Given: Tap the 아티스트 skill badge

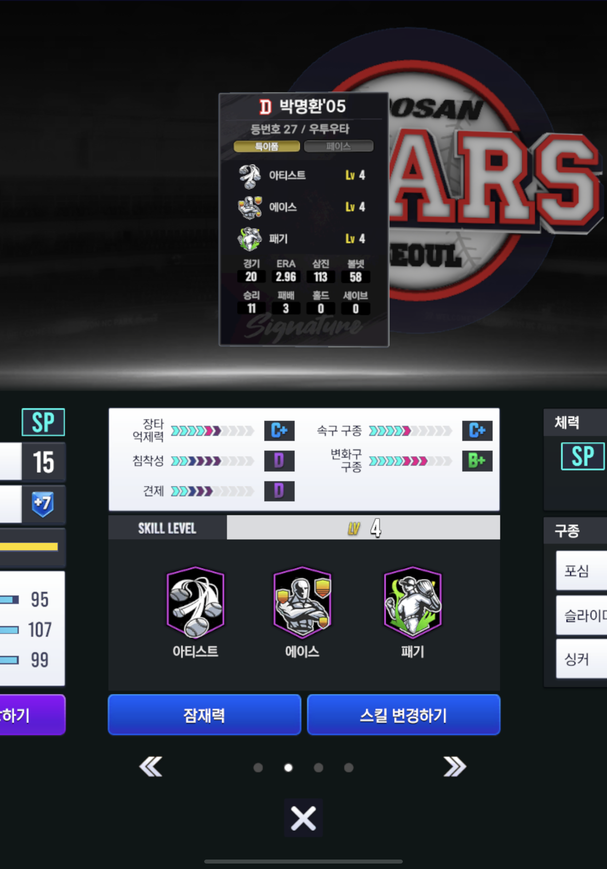Looking at the screenshot, I should coord(195,602).
